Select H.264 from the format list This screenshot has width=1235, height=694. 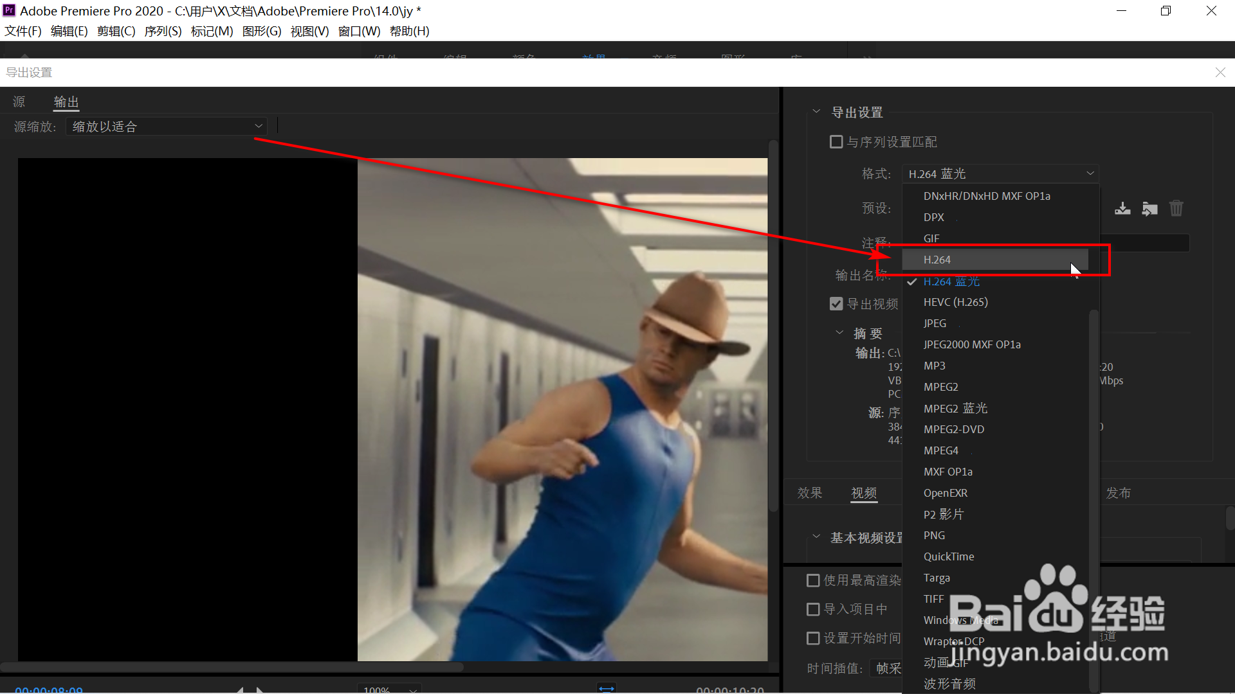tap(937, 260)
